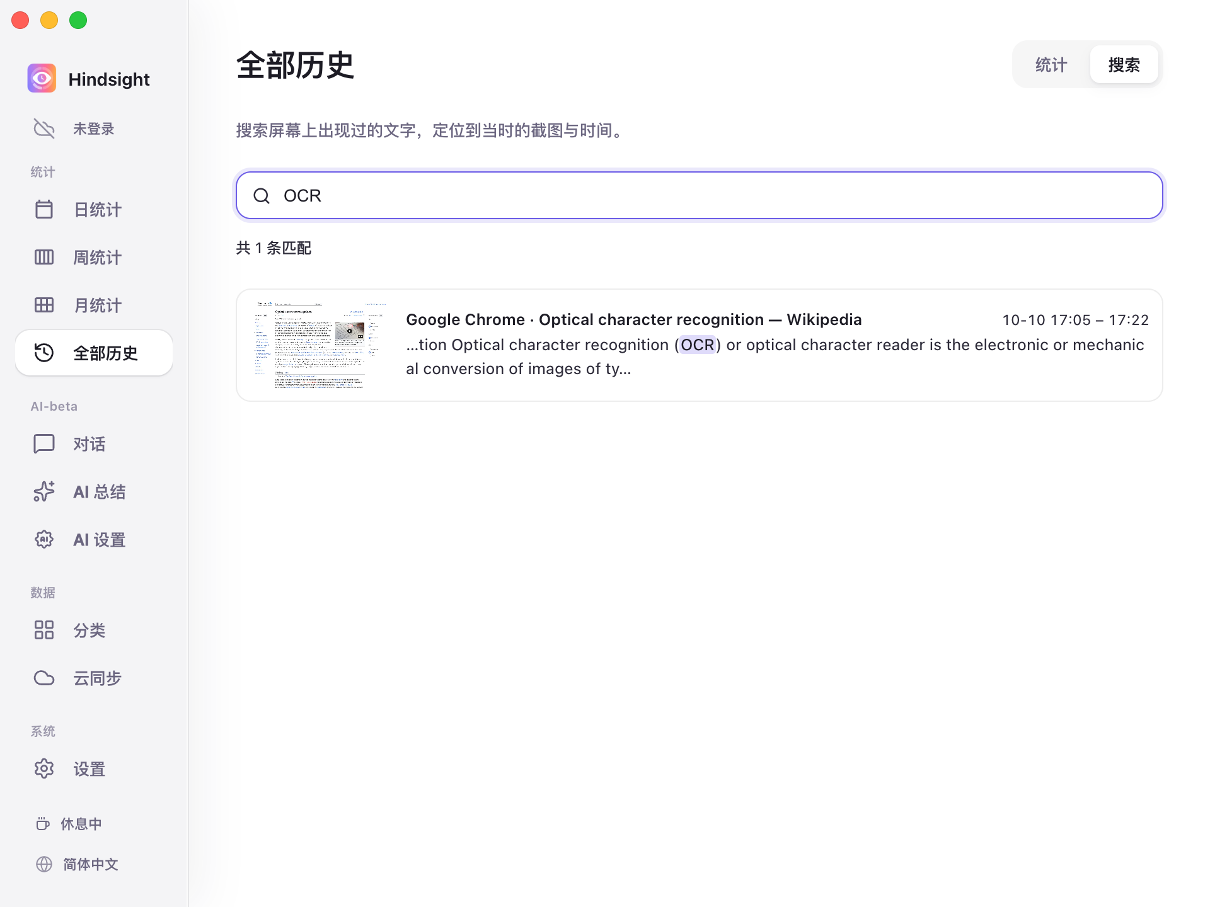Switch to the 搜索 tab
The height and width of the screenshot is (907, 1210).
pos(1124,65)
